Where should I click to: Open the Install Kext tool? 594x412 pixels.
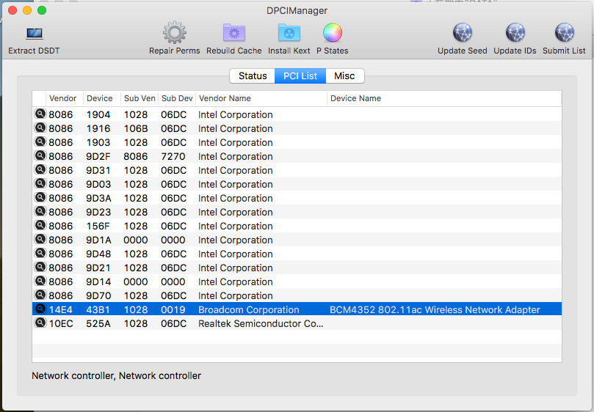289,34
